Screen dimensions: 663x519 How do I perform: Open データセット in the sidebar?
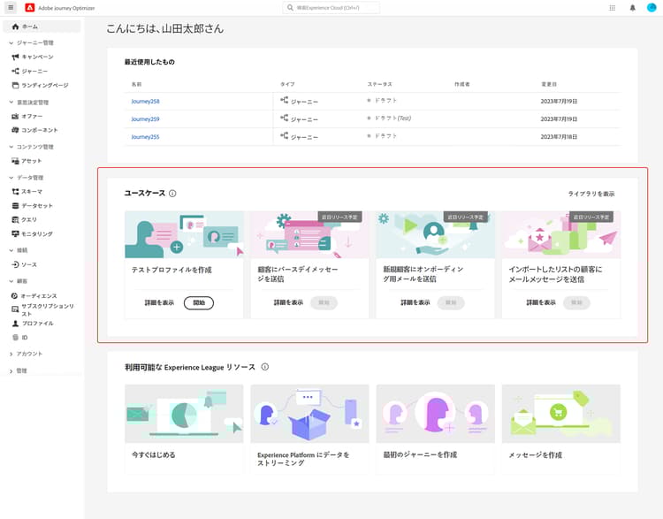click(32, 206)
